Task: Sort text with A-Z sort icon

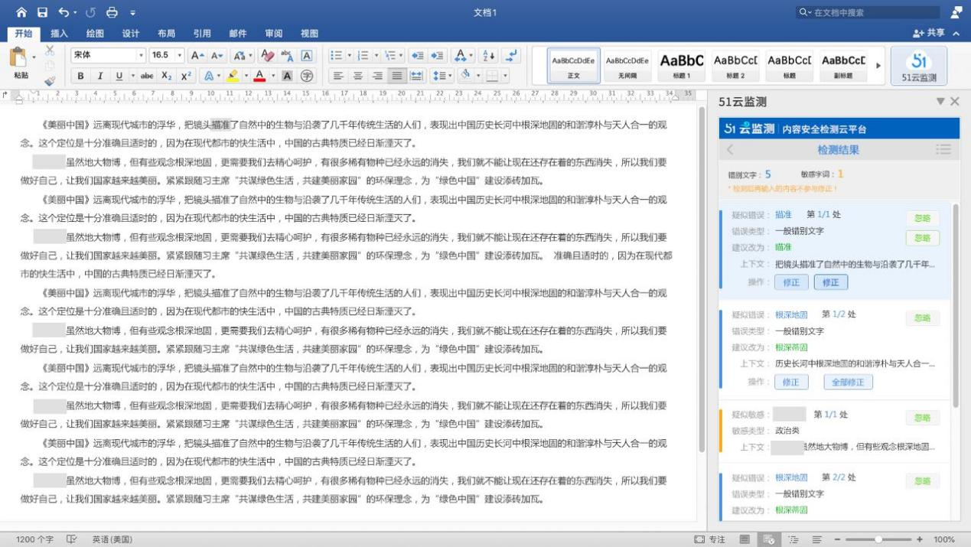Action: pyautogui.click(x=490, y=55)
